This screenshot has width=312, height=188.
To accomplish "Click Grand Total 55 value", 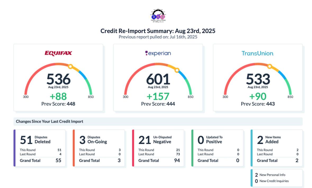I will 58,160.
